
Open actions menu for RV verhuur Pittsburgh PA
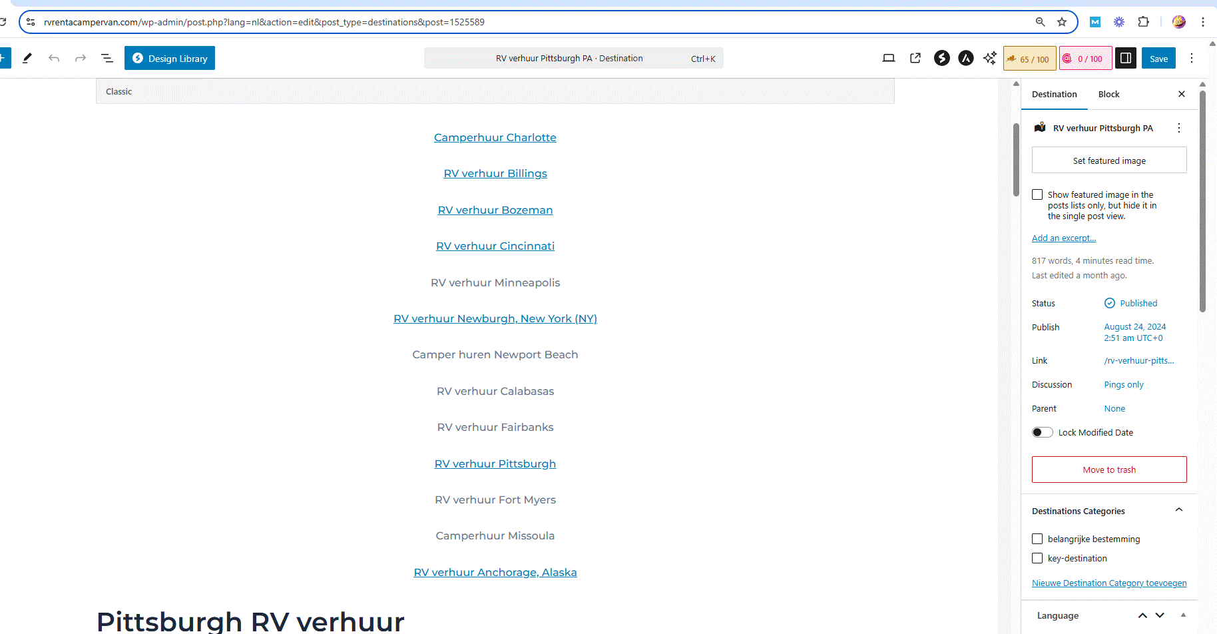coord(1179,128)
